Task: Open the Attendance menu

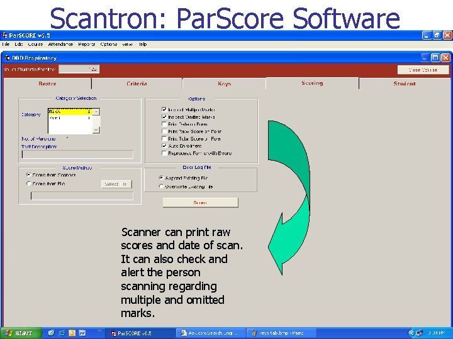Action: (x=60, y=45)
